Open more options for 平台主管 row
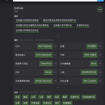This screenshot has height=105, width=105. 100,81
